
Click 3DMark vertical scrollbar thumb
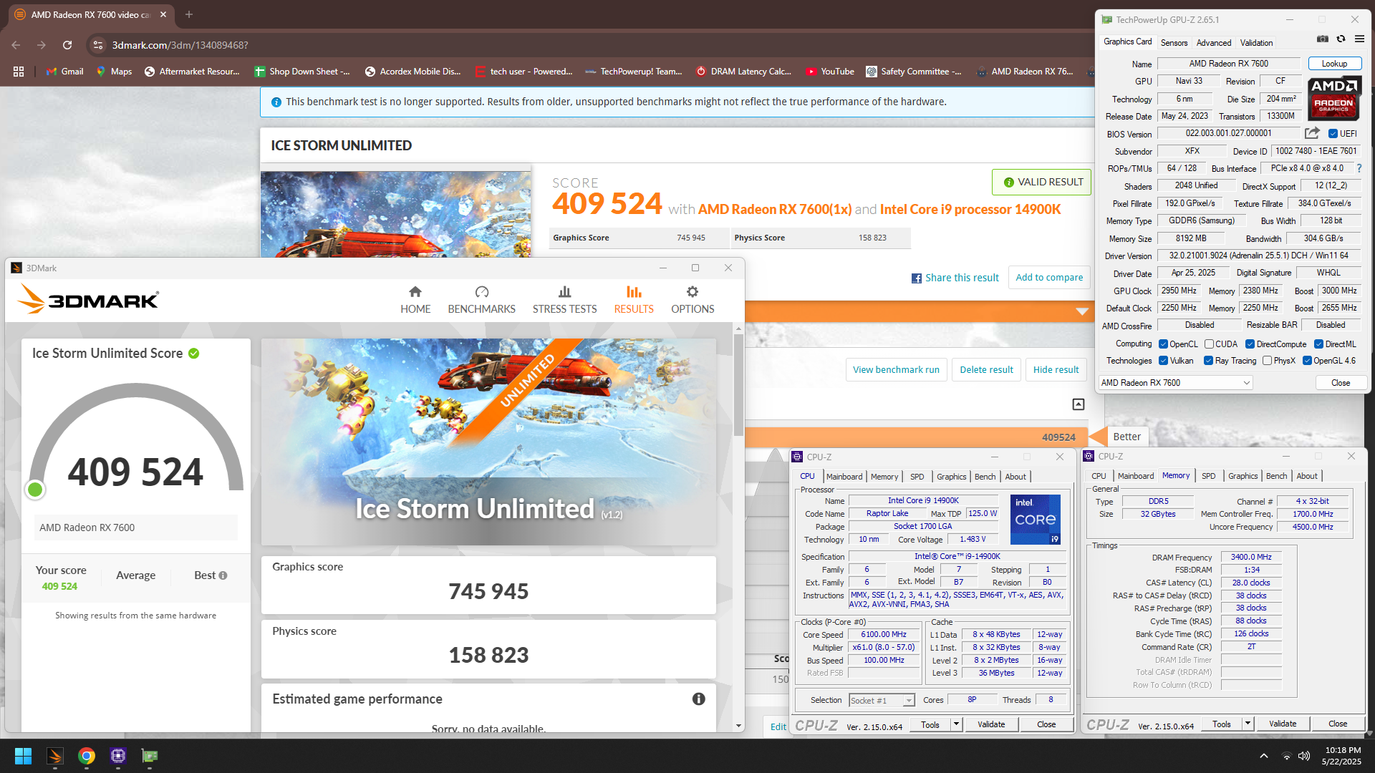(738, 384)
